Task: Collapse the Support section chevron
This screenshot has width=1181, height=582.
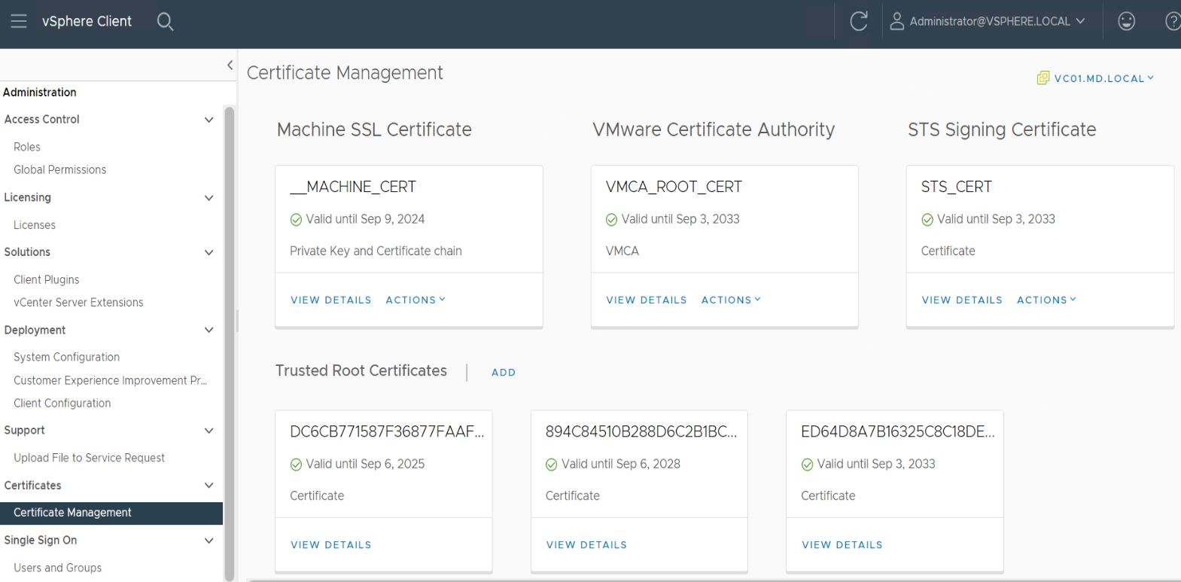Action: 209,431
